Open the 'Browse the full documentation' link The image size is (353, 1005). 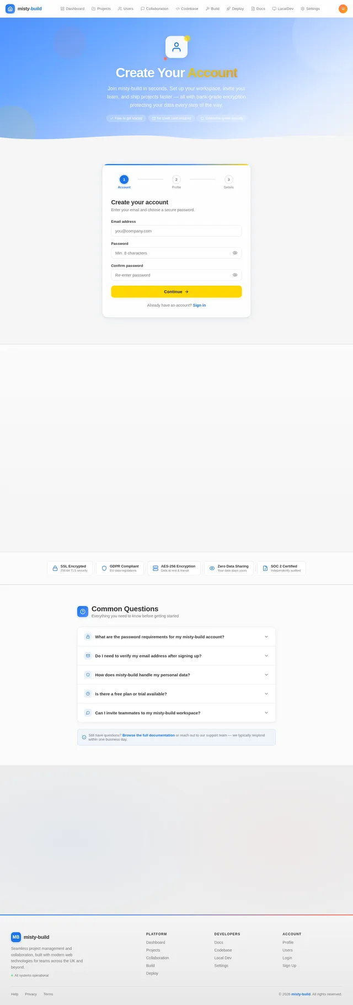point(148,735)
